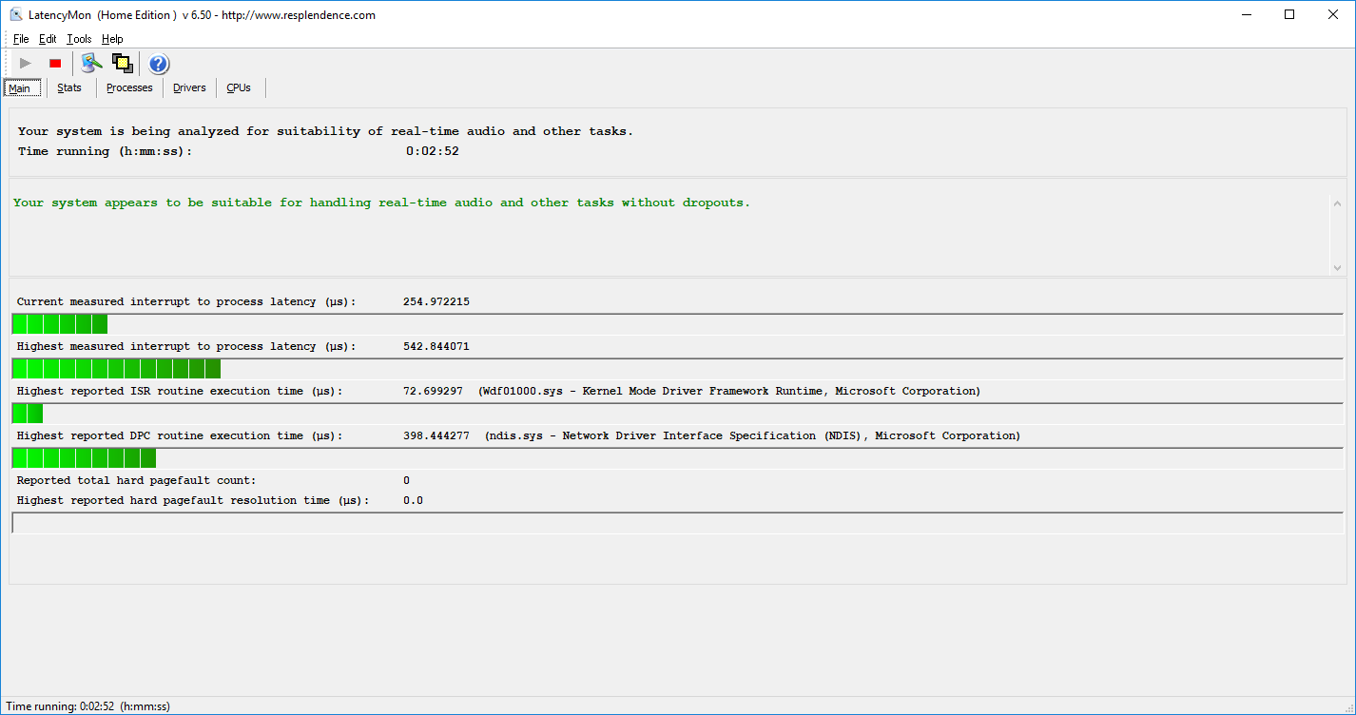Maximize the LatencyMon window
1356x715 pixels.
1289,14
